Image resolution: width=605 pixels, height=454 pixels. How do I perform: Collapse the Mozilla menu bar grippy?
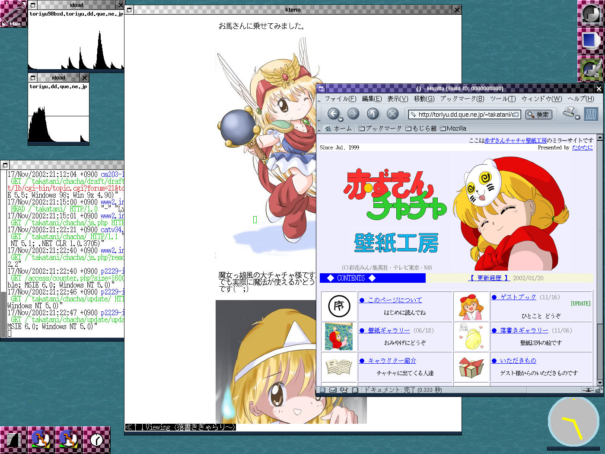click(x=319, y=99)
